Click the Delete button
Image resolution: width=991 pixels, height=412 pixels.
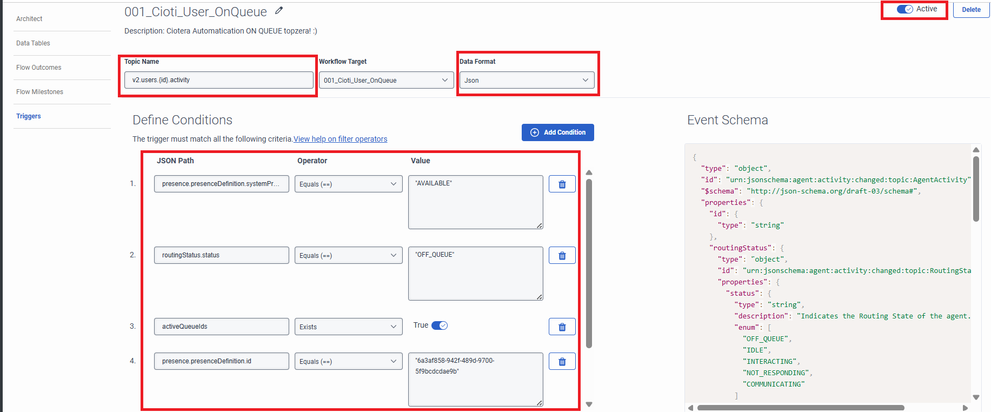click(x=971, y=10)
